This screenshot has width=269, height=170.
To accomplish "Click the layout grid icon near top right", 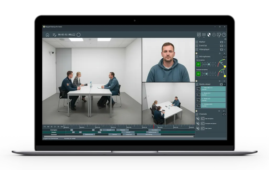I will click(x=199, y=35).
